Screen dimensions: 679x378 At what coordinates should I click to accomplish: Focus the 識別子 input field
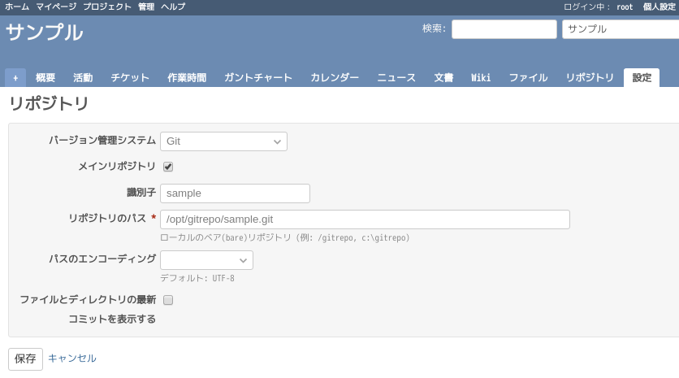click(x=236, y=193)
